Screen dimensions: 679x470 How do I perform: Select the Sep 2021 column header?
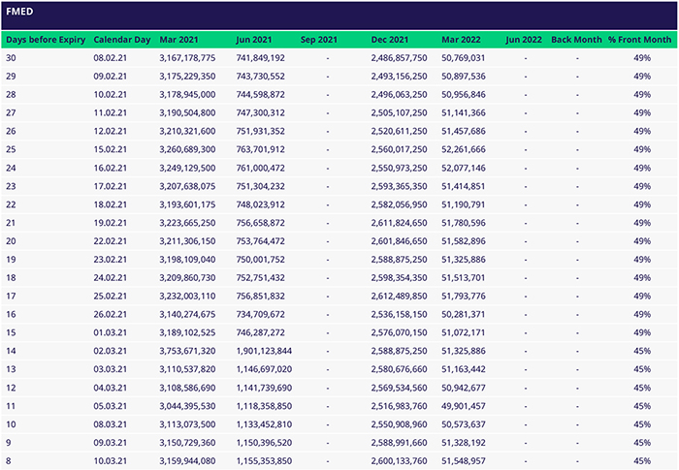click(319, 40)
